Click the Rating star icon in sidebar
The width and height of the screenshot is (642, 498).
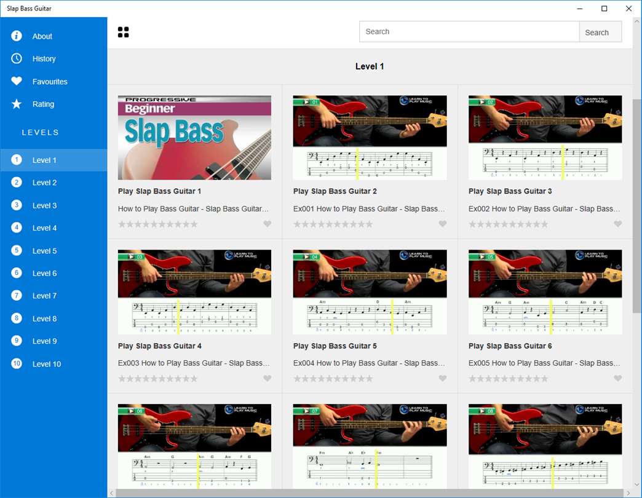(17, 104)
